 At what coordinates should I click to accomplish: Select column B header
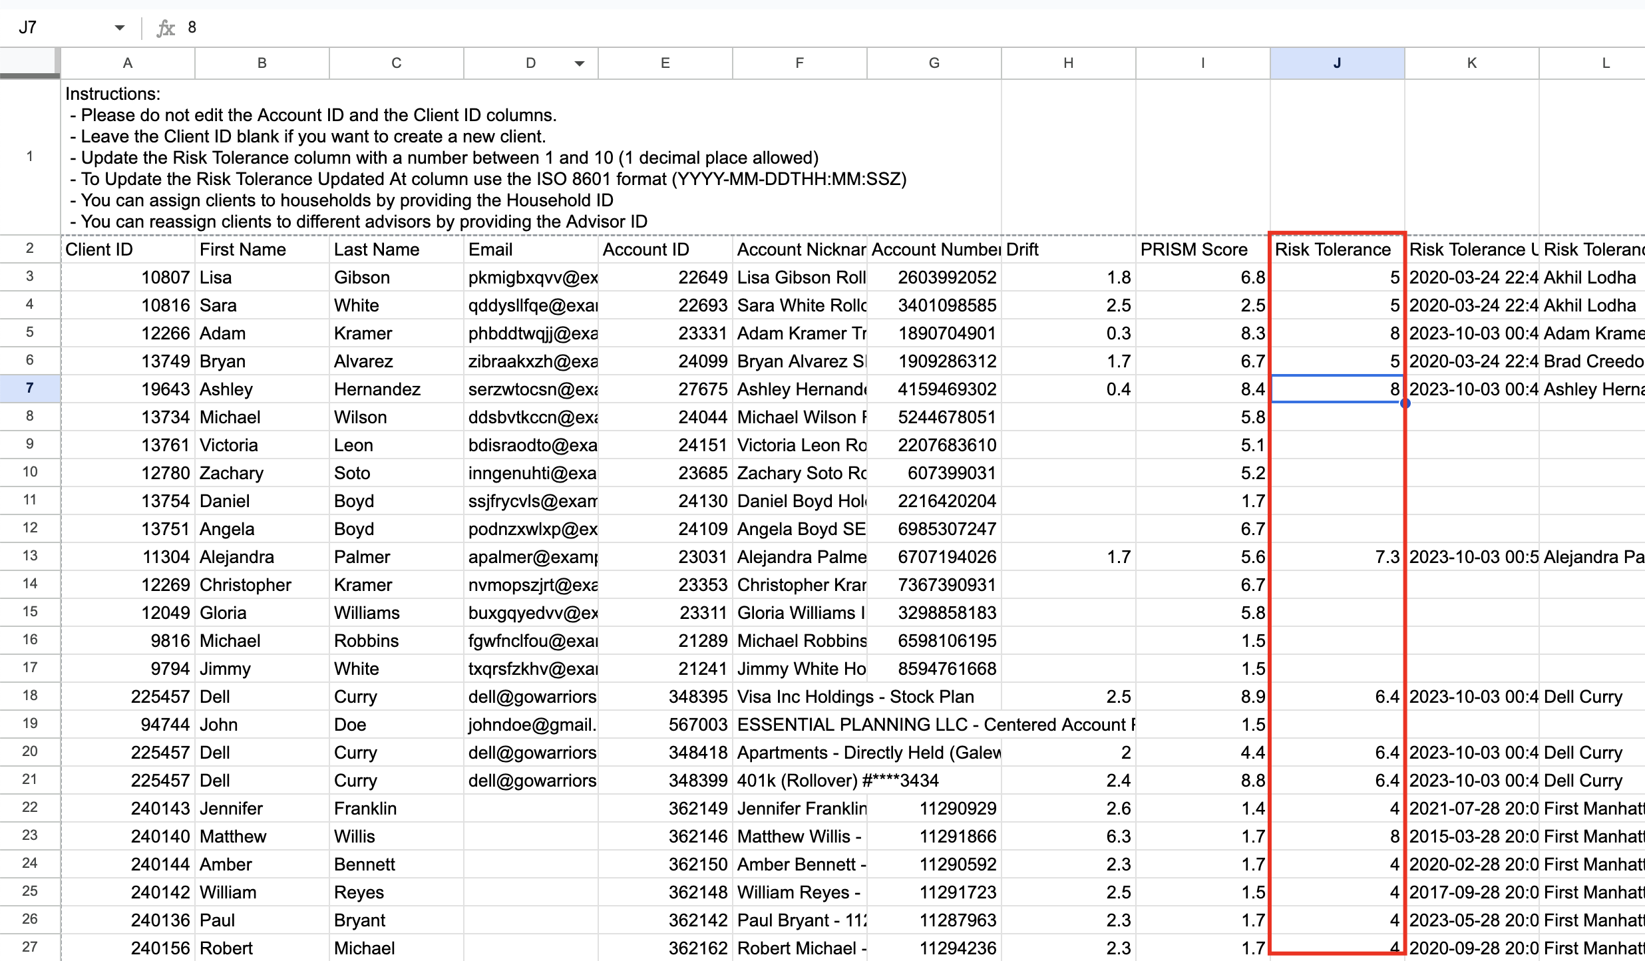tap(262, 63)
